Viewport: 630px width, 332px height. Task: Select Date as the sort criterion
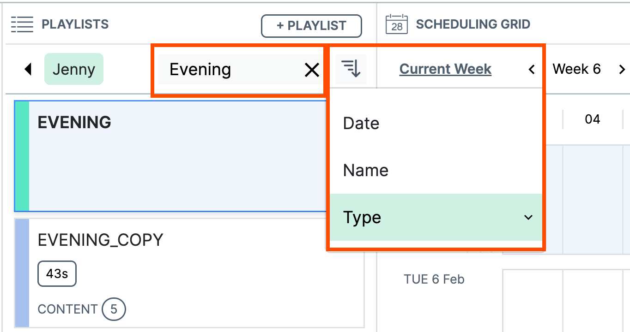click(361, 123)
